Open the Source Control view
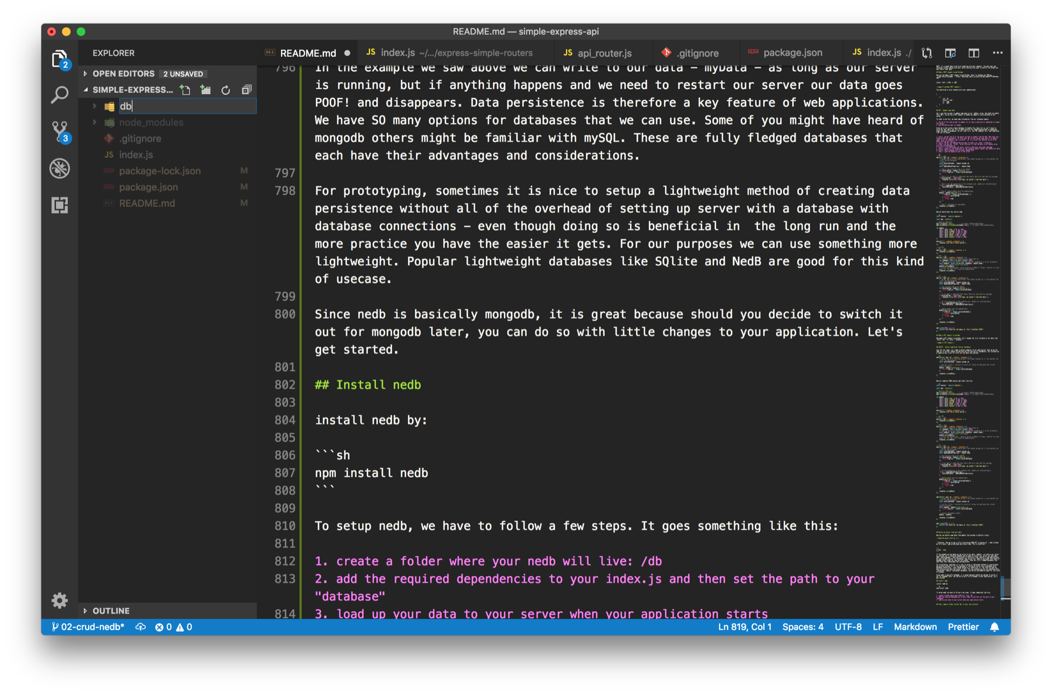Image resolution: width=1052 pixels, height=694 pixels. point(59,131)
